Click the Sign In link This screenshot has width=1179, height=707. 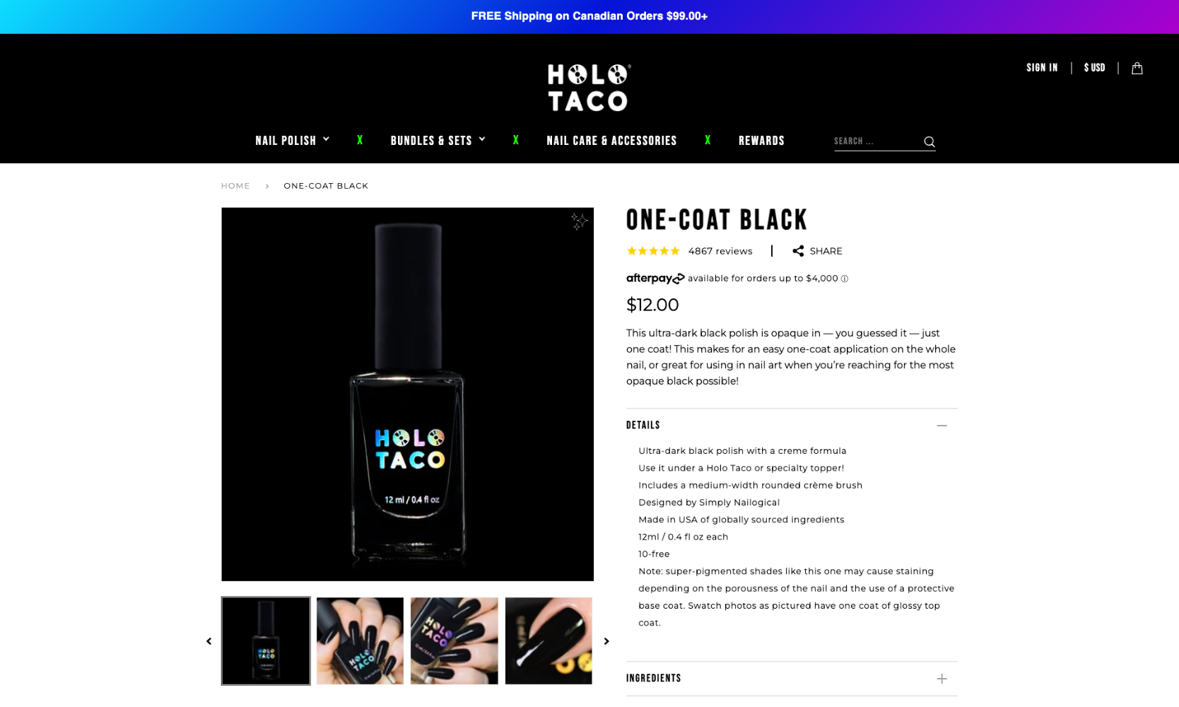(1042, 68)
